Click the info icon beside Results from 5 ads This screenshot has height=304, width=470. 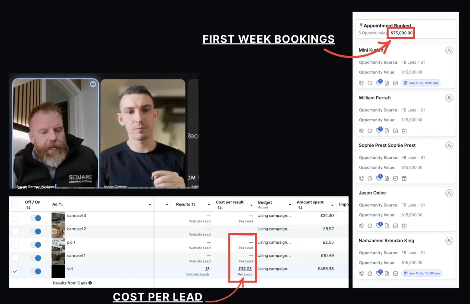(90, 283)
